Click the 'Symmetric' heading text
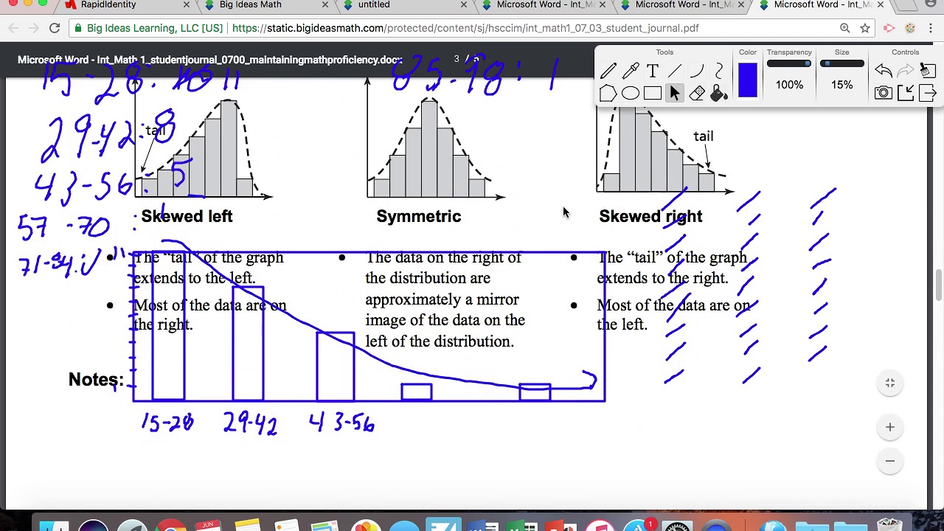 point(419,216)
